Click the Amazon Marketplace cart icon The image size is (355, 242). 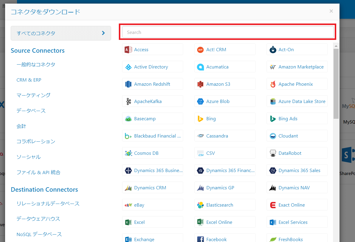[x=273, y=67]
